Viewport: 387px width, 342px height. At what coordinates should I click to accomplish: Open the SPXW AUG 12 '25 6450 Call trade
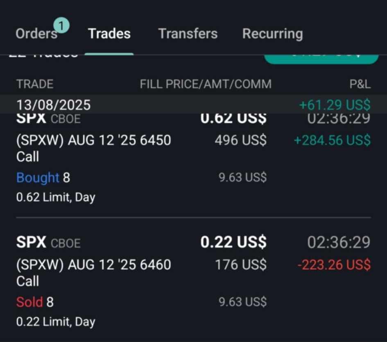coord(193,158)
